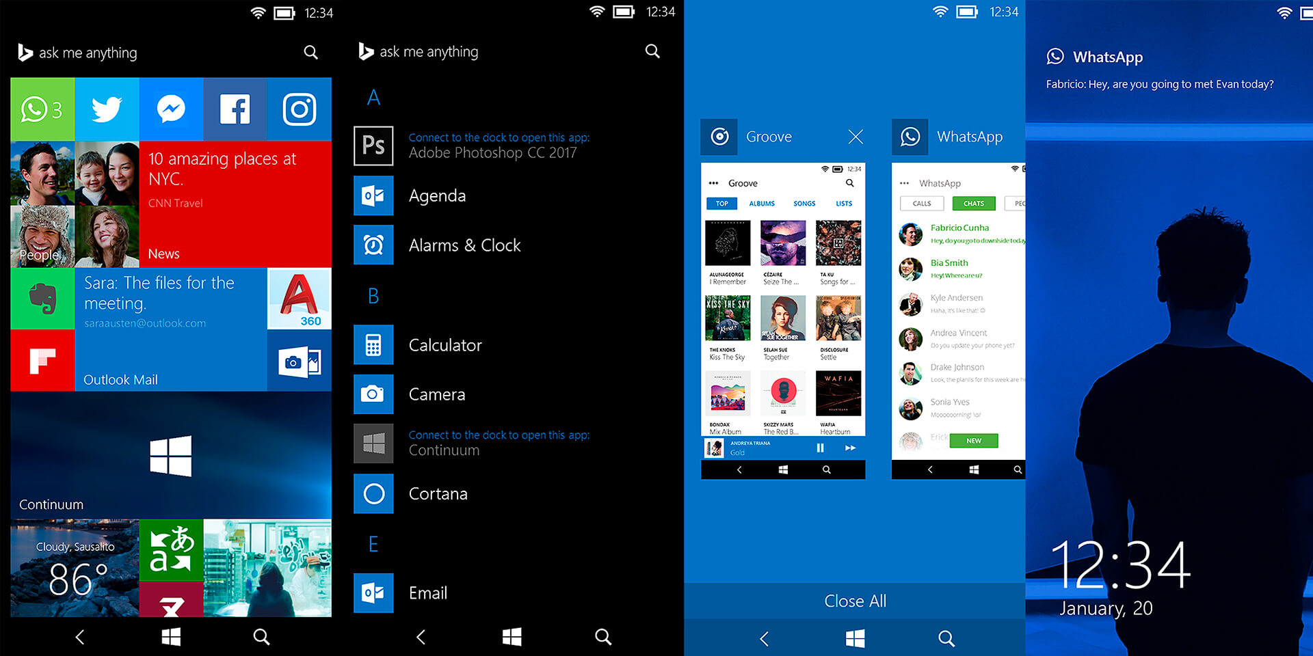Viewport: 1313px width, 656px height.
Task: Open Wafia Heartburn album cover
Action: (x=838, y=394)
